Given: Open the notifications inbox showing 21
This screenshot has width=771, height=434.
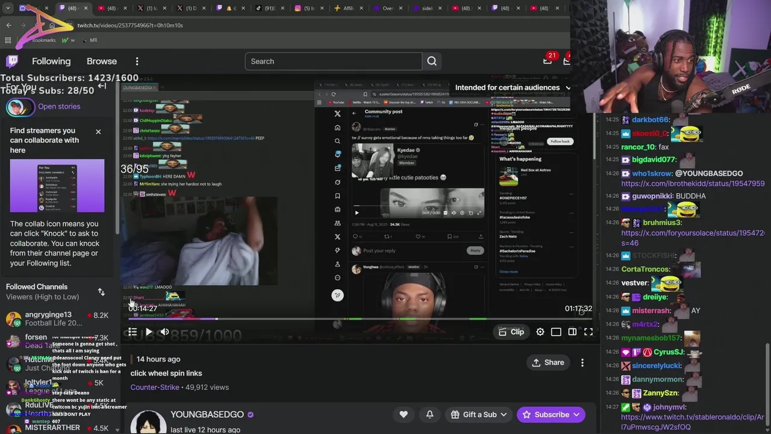Looking at the screenshot, I should pos(548,60).
